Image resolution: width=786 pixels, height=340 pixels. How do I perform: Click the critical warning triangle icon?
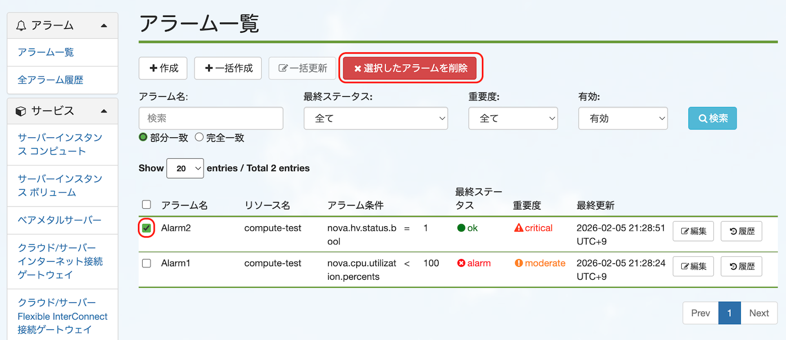click(x=519, y=228)
